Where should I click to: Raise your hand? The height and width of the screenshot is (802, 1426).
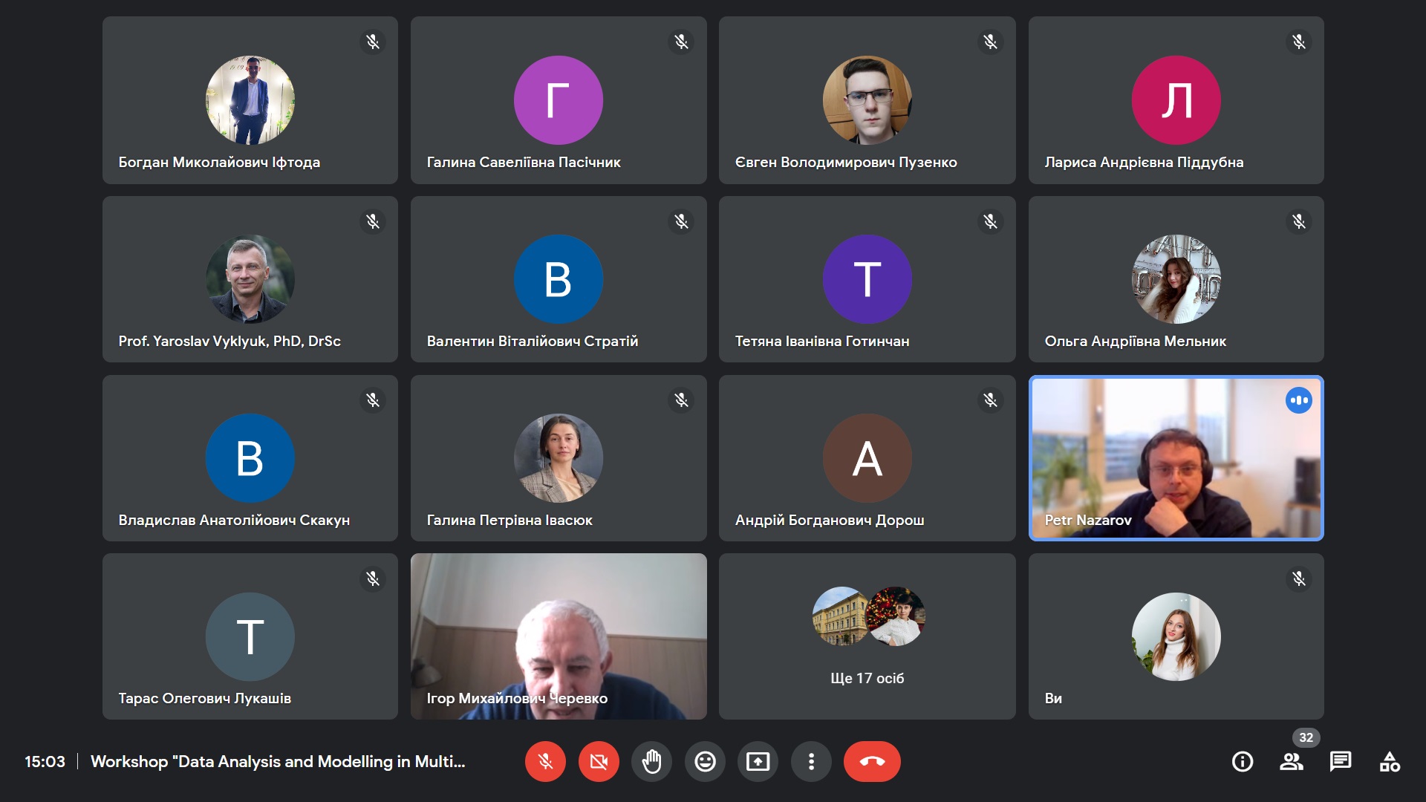[651, 761]
